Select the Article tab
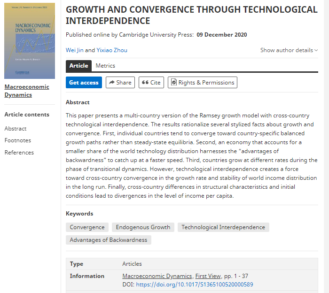 (78, 66)
